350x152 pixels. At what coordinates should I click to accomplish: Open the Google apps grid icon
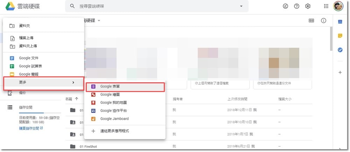[x=326, y=6]
